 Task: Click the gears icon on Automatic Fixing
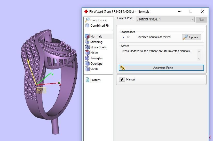coord(122,68)
